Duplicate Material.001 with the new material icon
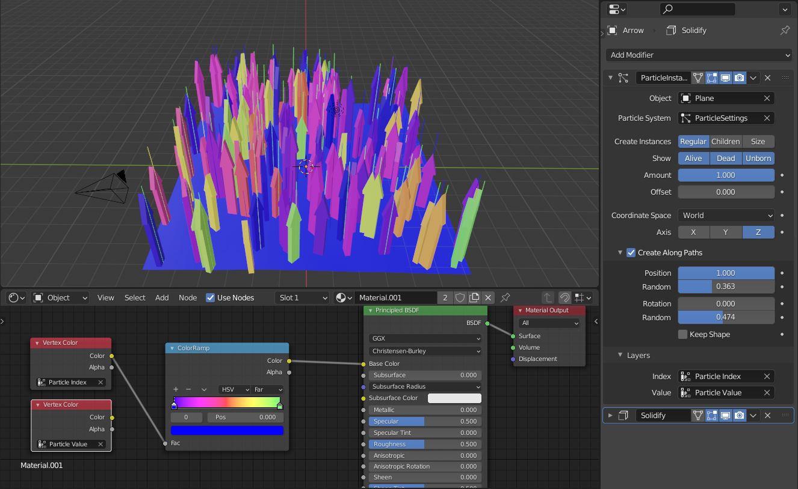The width and height of the screenshot is (798, 489). (474, 297)
